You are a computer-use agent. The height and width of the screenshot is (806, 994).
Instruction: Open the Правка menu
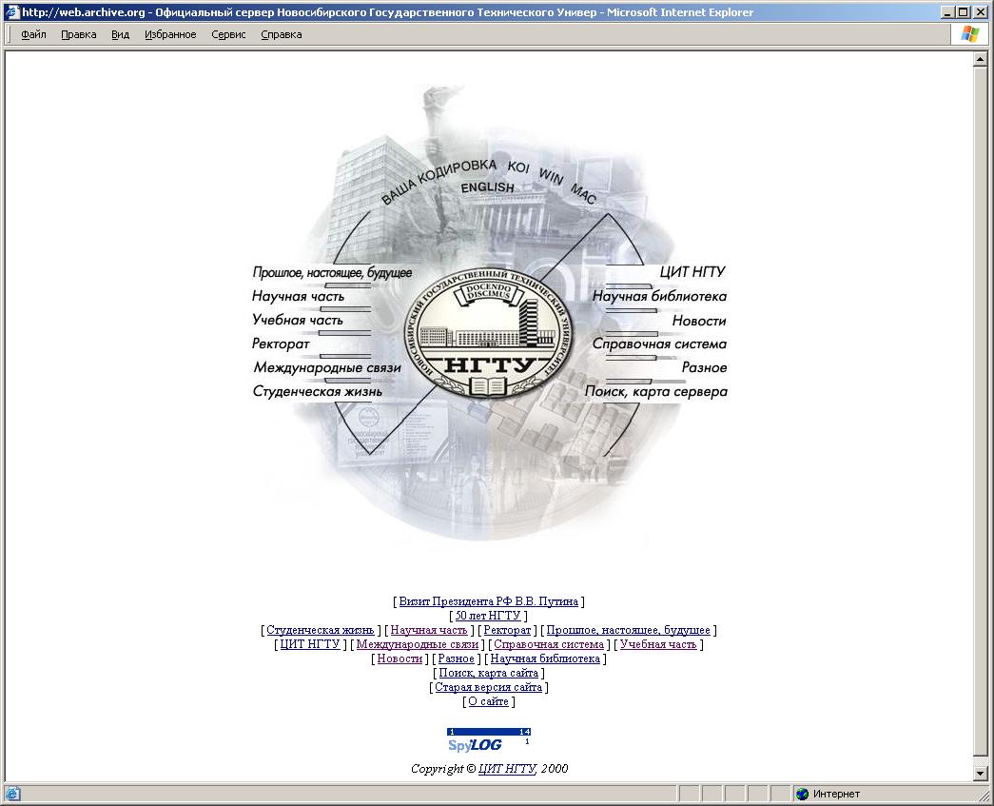tap(79, 34)
